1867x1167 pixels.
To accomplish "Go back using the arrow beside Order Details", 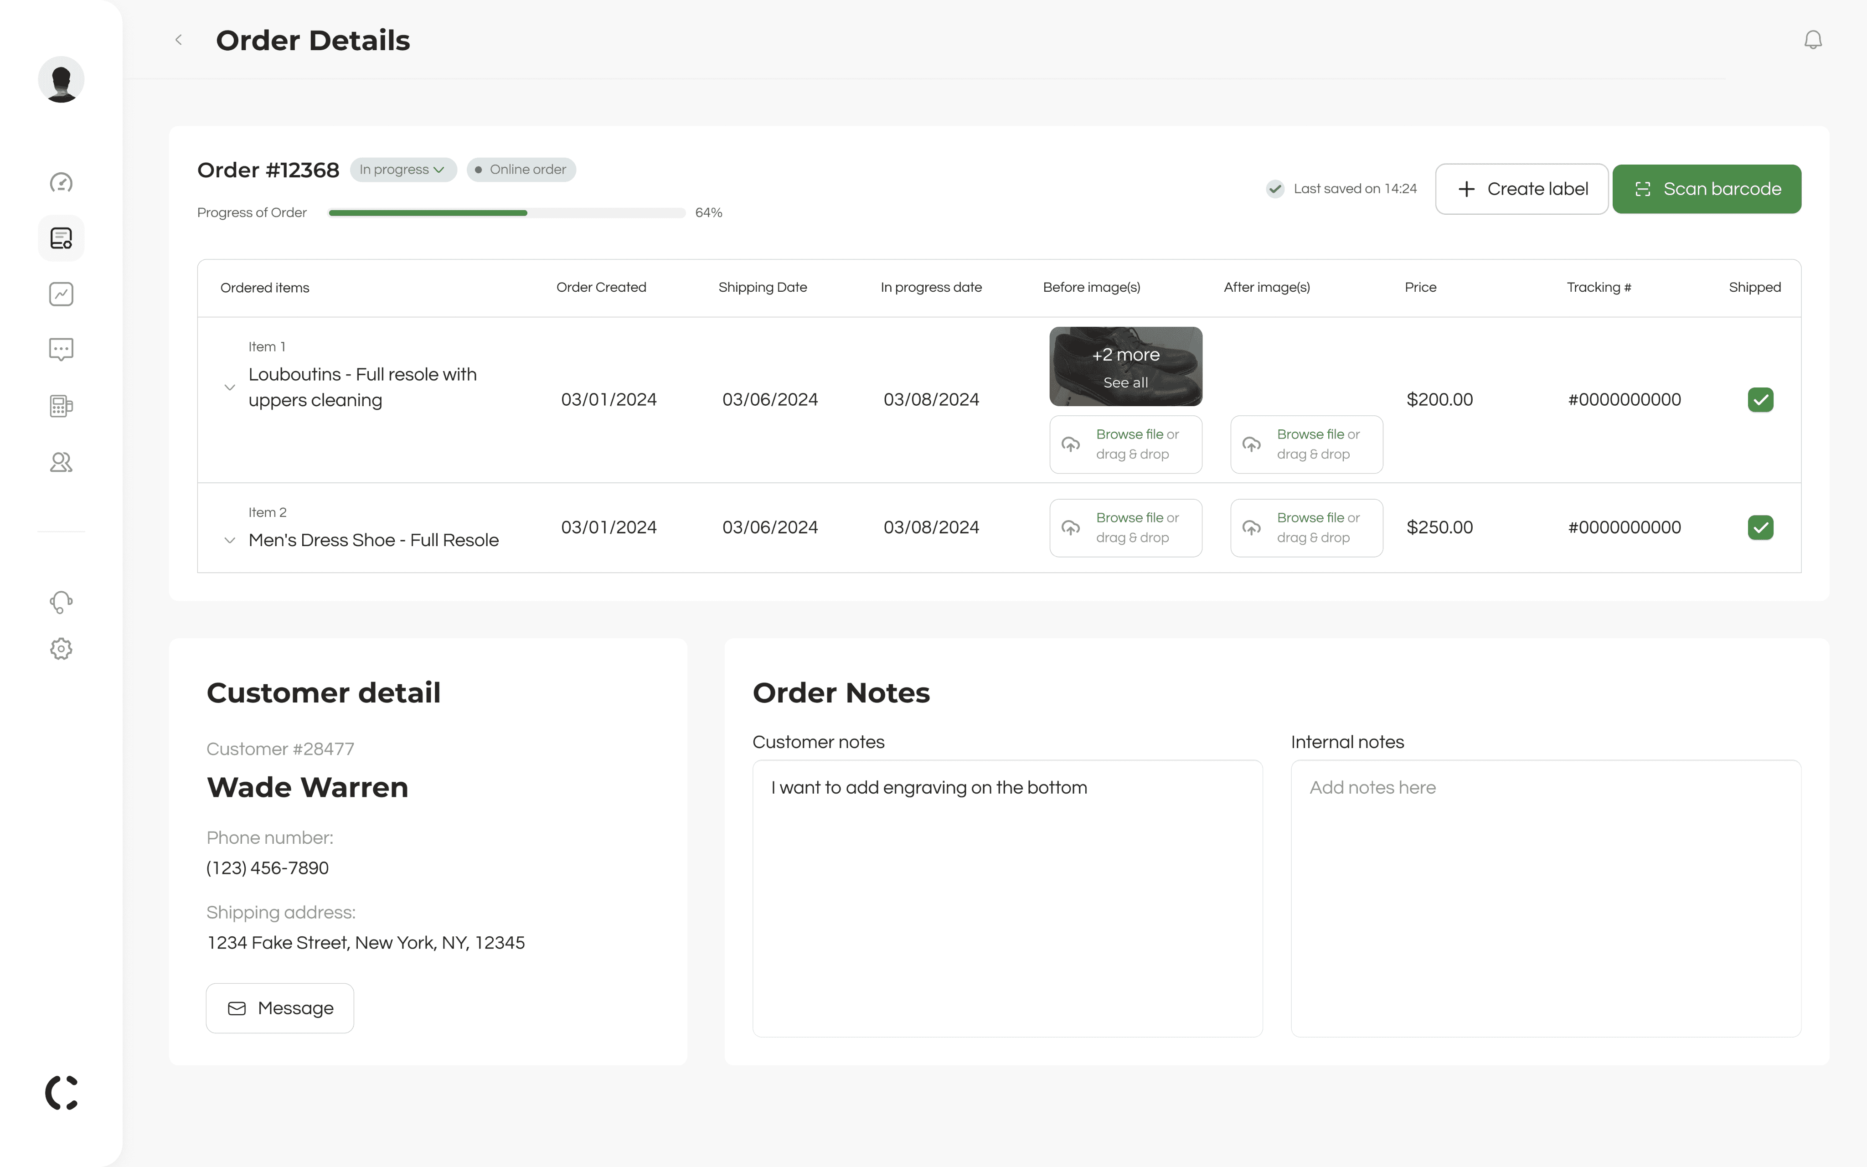I will (x=178, y=40).
